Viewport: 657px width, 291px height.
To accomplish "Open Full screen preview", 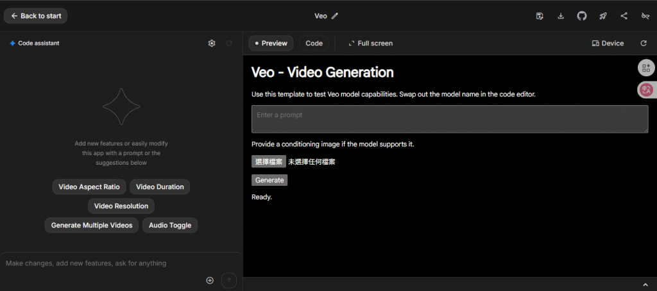I will pyautogui.click(x=370, y=43).
